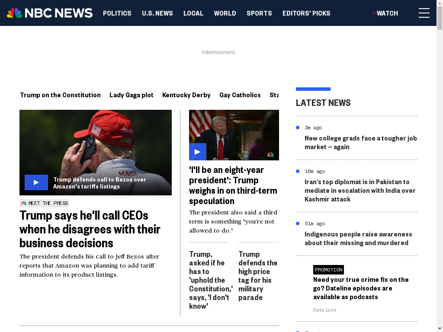
Task: Click the red live dot beside Watch
Action: (373, 13)
